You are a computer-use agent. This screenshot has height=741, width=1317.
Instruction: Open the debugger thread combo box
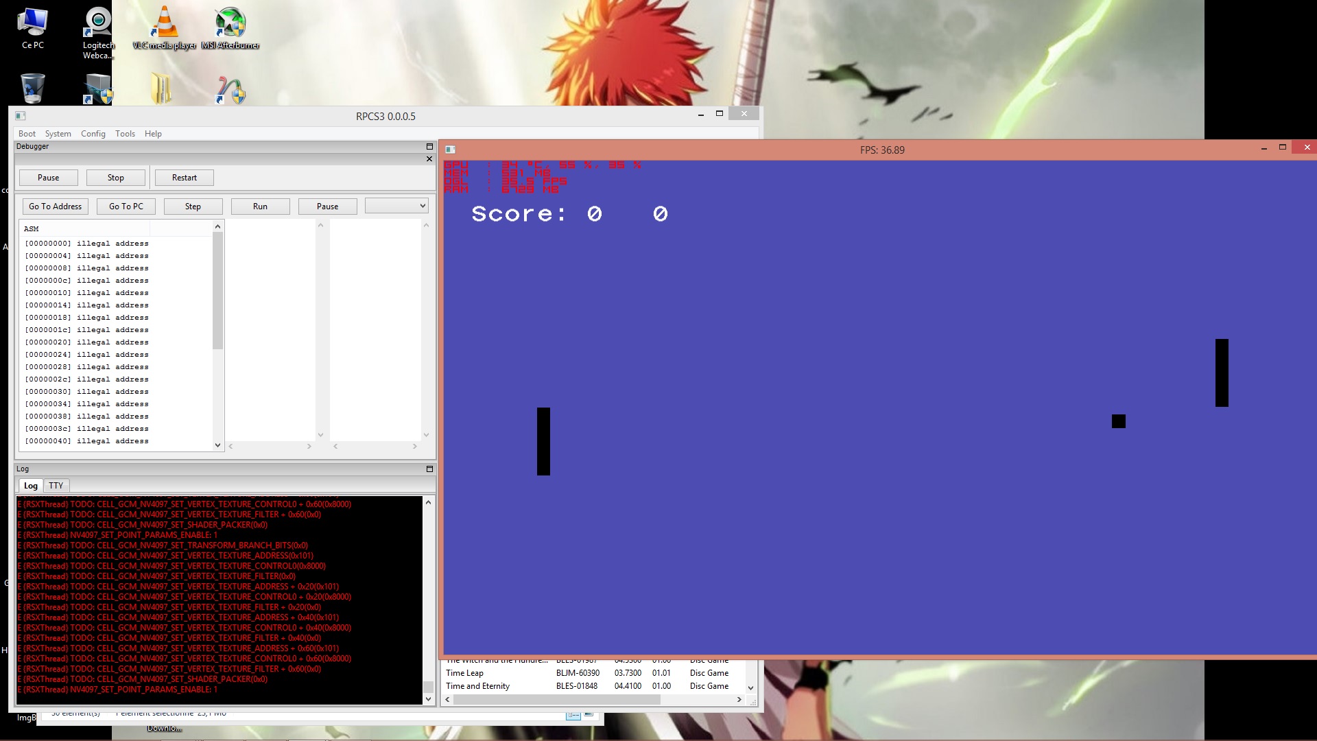pos(396,206)
